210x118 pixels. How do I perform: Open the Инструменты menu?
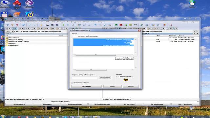(89, 22)
